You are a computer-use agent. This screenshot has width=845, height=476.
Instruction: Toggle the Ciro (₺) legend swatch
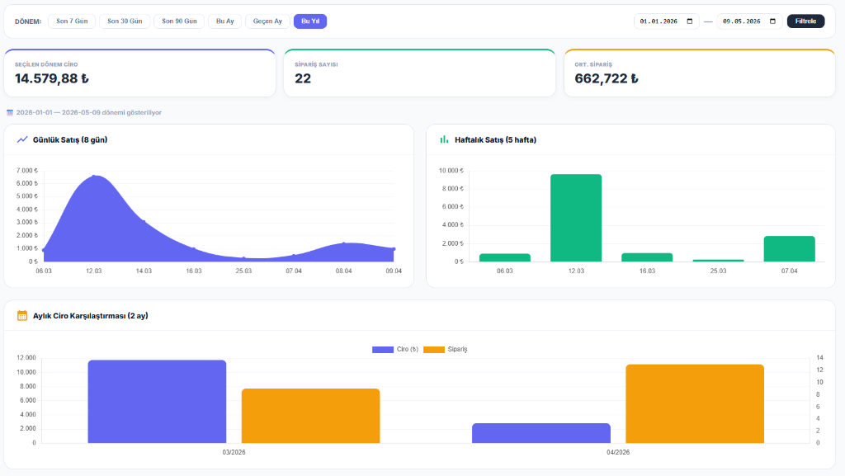click(x=383, y=350)
